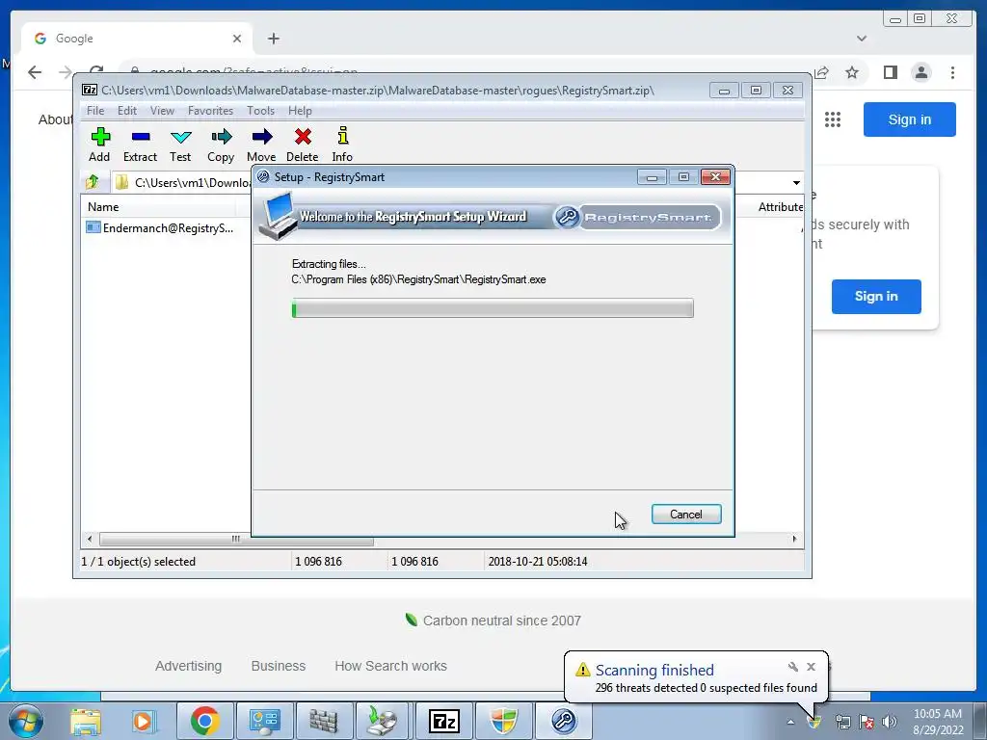The height and width of the screenshot is (740, 987).
Task: Bookmark this page with the star icon
Action: (852, 72)
